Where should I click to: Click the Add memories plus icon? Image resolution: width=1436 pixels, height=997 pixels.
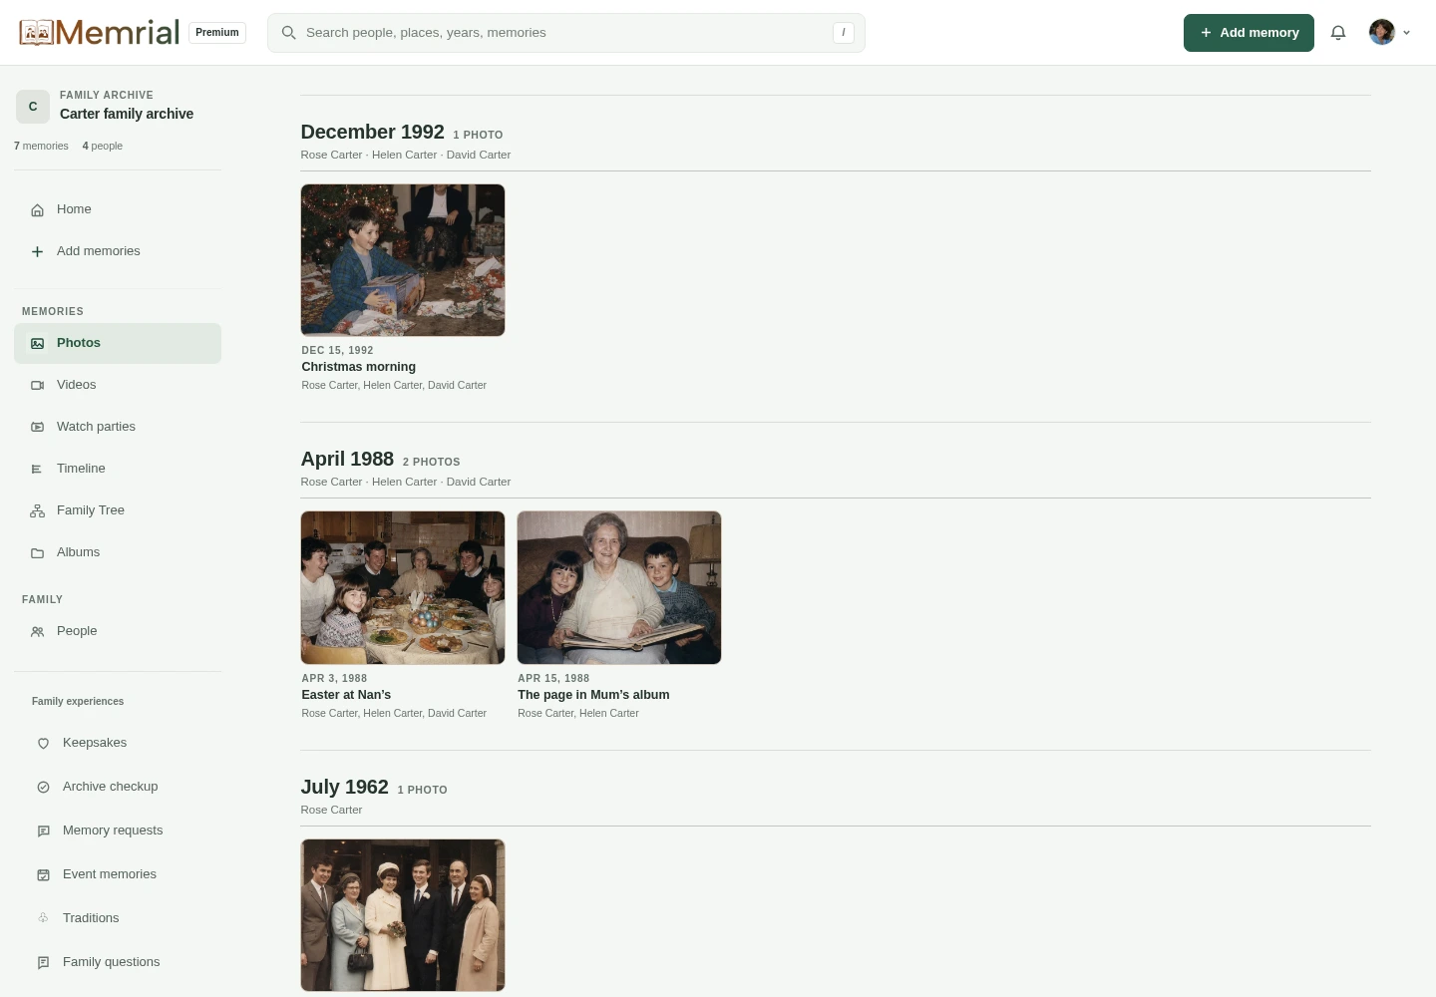point(37,251)
